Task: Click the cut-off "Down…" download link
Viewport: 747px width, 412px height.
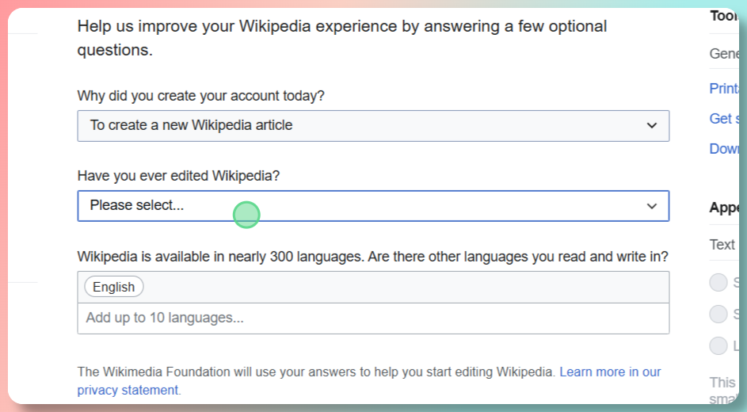Action: [x=724, y=148]
